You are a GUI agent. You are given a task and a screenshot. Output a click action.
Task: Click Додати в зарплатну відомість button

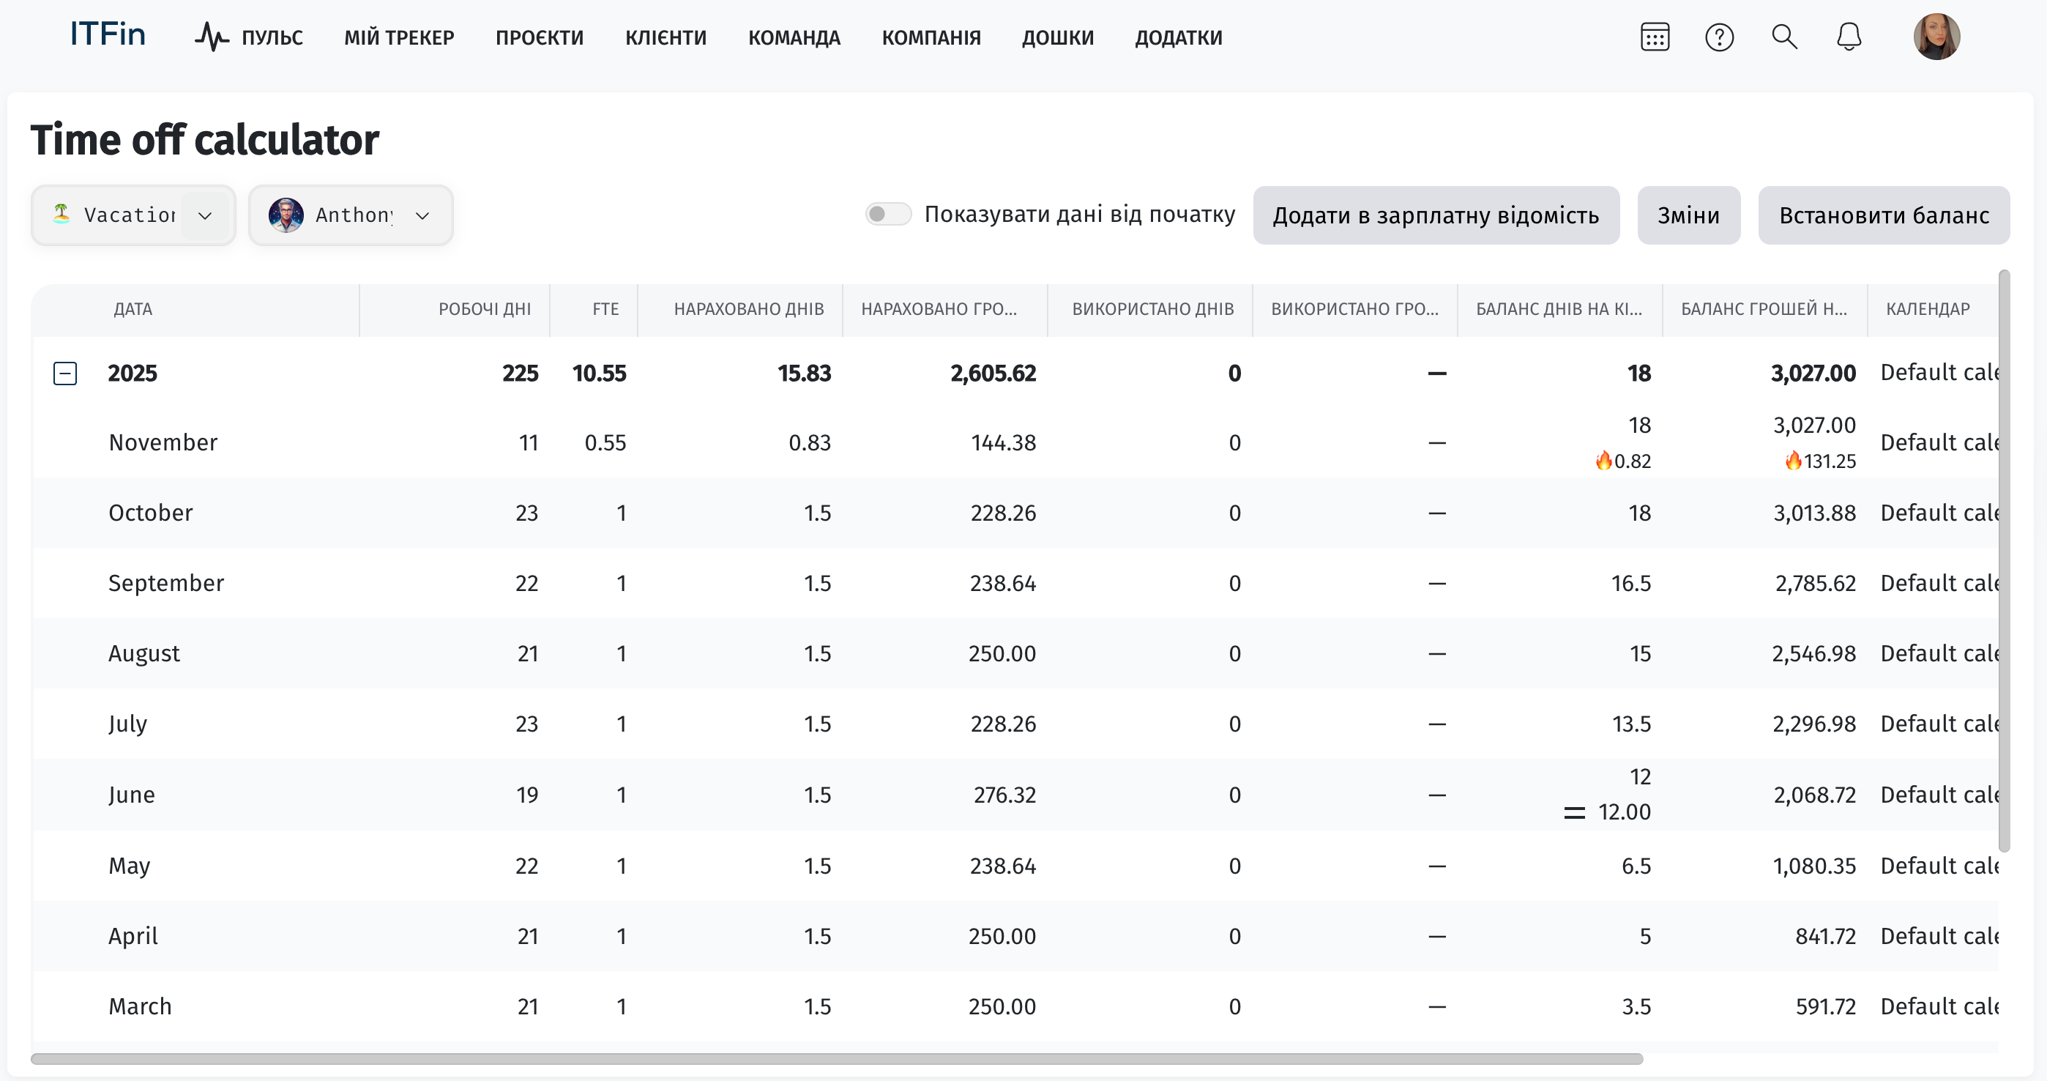click(x=1435, y=215)
